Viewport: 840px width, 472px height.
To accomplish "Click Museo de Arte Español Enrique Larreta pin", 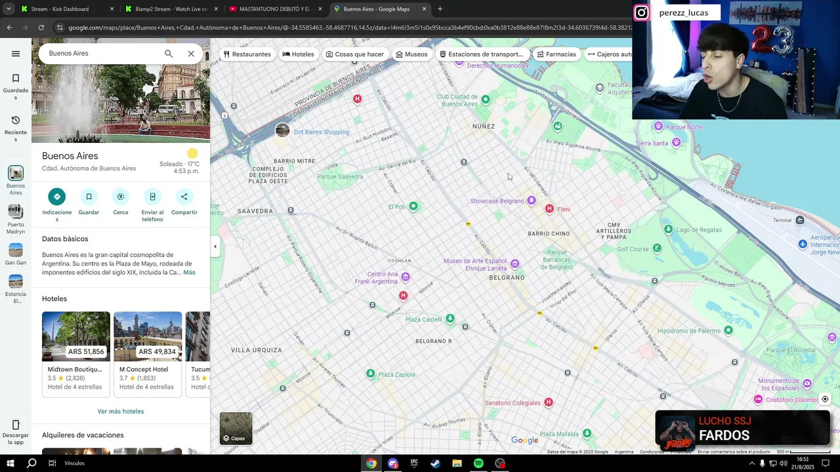I will point(514,264).
